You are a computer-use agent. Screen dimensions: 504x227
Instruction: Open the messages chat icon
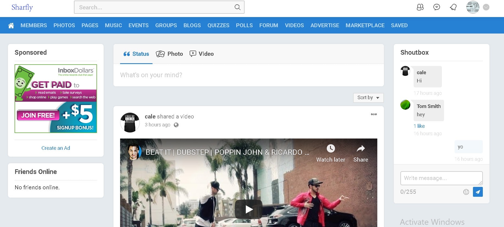pos(437,7)
